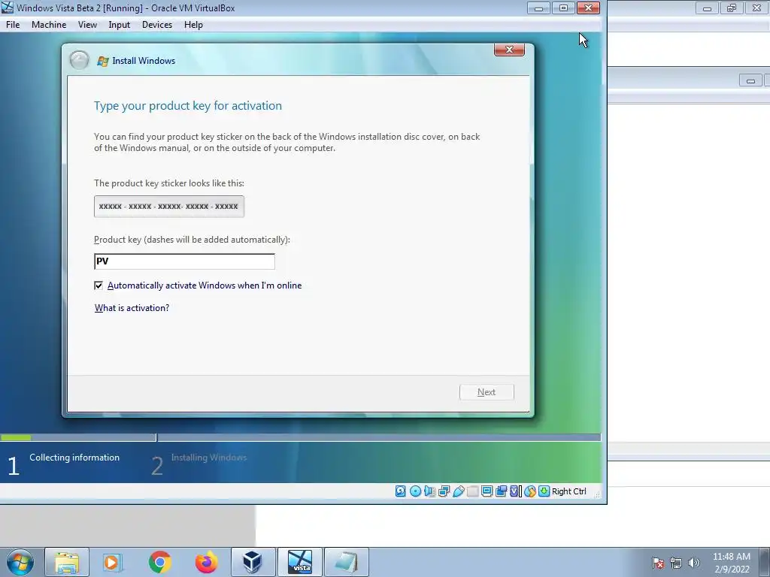Open the What is activation? link
The height and width of the screenshot is (577, 770).
click(x=132, y=308)
